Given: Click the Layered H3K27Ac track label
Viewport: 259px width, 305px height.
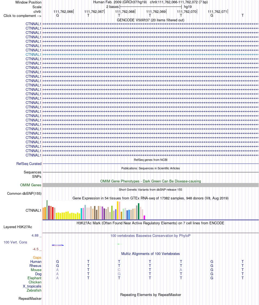Looking at the screenshot, I should tap(18, 227).
